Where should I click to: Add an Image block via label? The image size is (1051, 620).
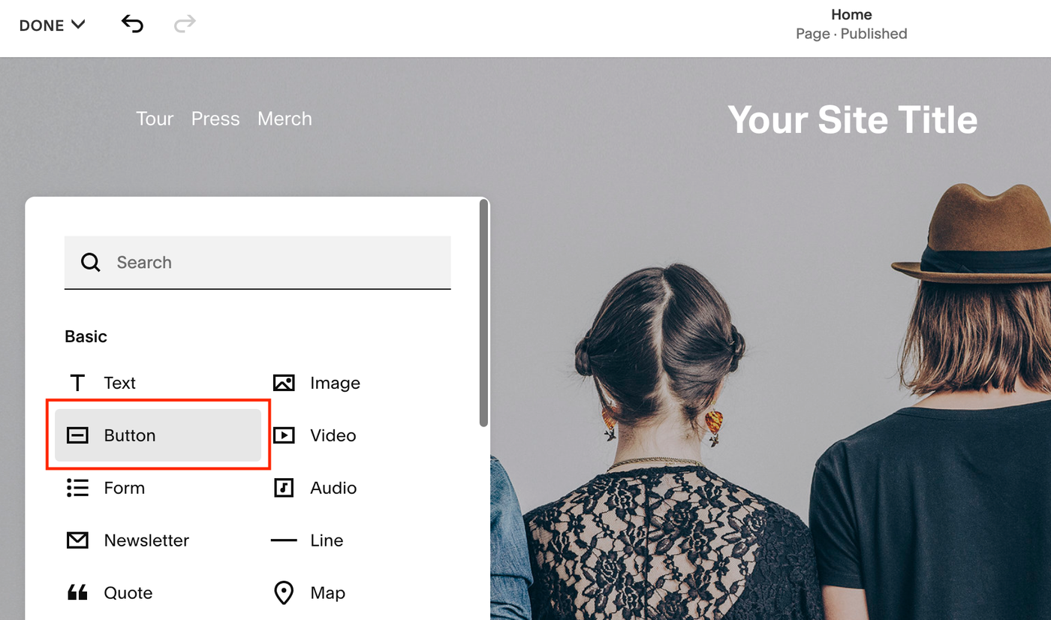335,383
